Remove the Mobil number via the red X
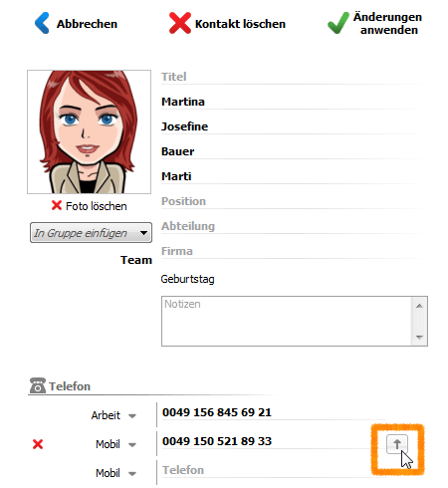This screenshot has height=488, width=448. point(38,444)
